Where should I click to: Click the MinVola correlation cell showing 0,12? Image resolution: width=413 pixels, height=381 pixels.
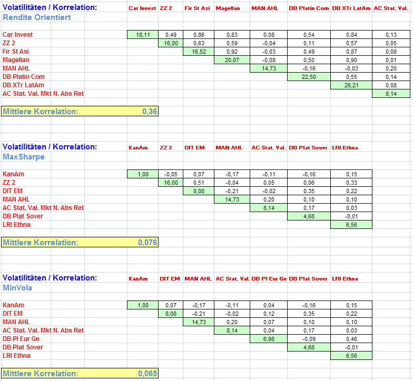point(269,314)
